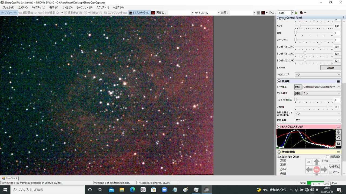
Task: Click the telescope left arrow button
Action: tap(309, 169)
